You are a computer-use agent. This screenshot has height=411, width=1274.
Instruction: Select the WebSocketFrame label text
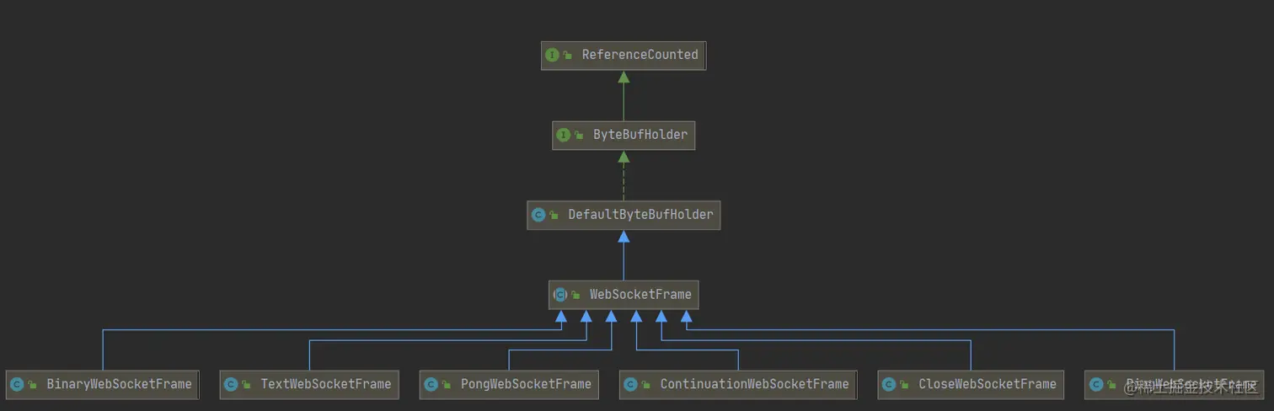coord(640,295)
